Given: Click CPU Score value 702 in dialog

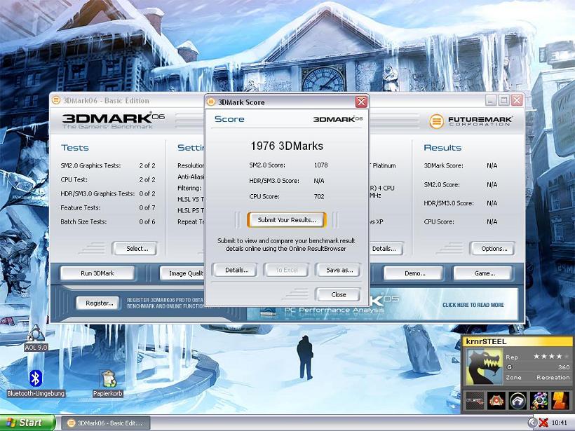Looking at the screenshot, I should [319, 196].
